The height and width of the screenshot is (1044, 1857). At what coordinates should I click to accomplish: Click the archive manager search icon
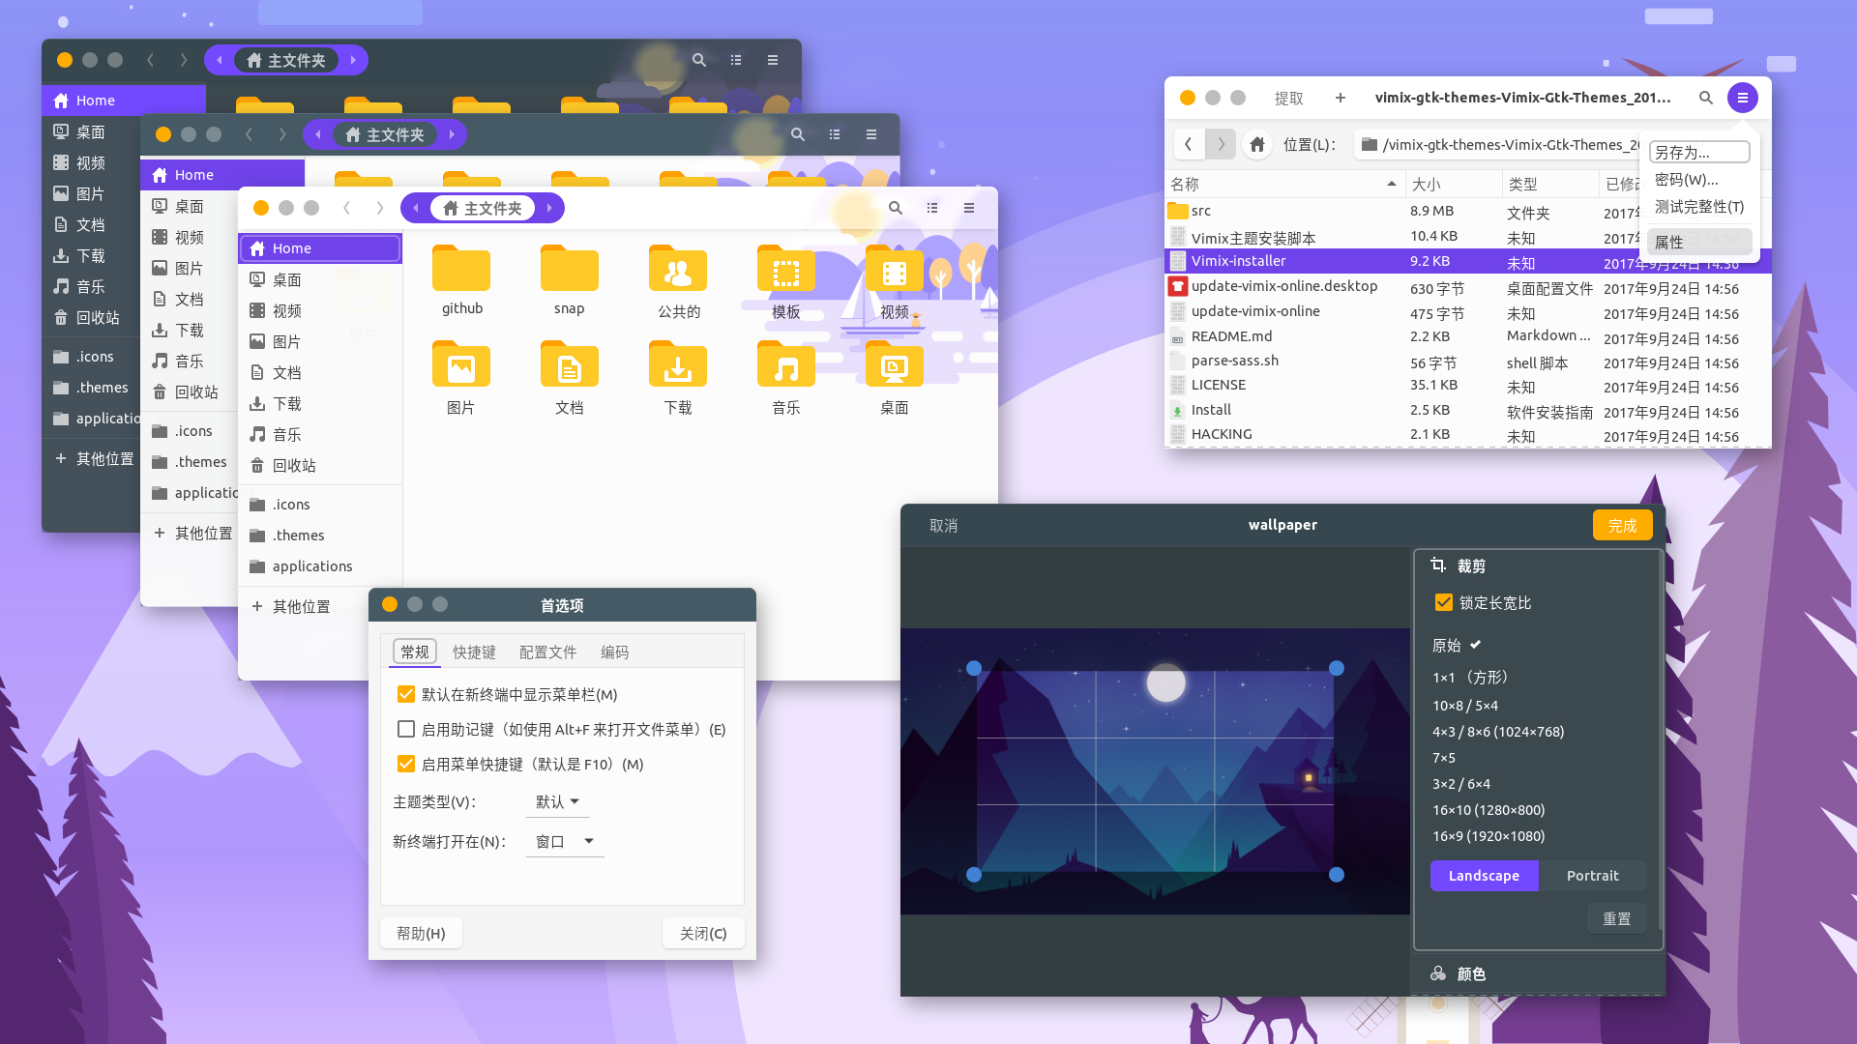[x=1705, y=98]
